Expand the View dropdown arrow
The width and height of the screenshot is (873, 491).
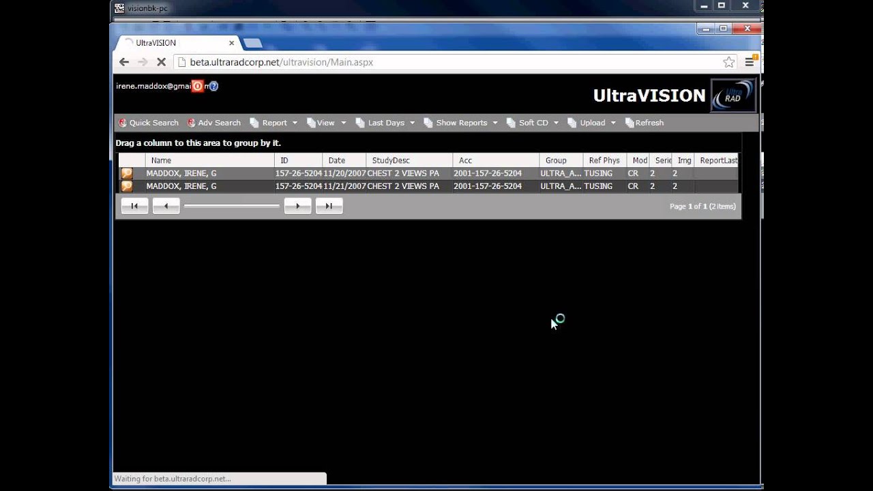coord(343,123)
